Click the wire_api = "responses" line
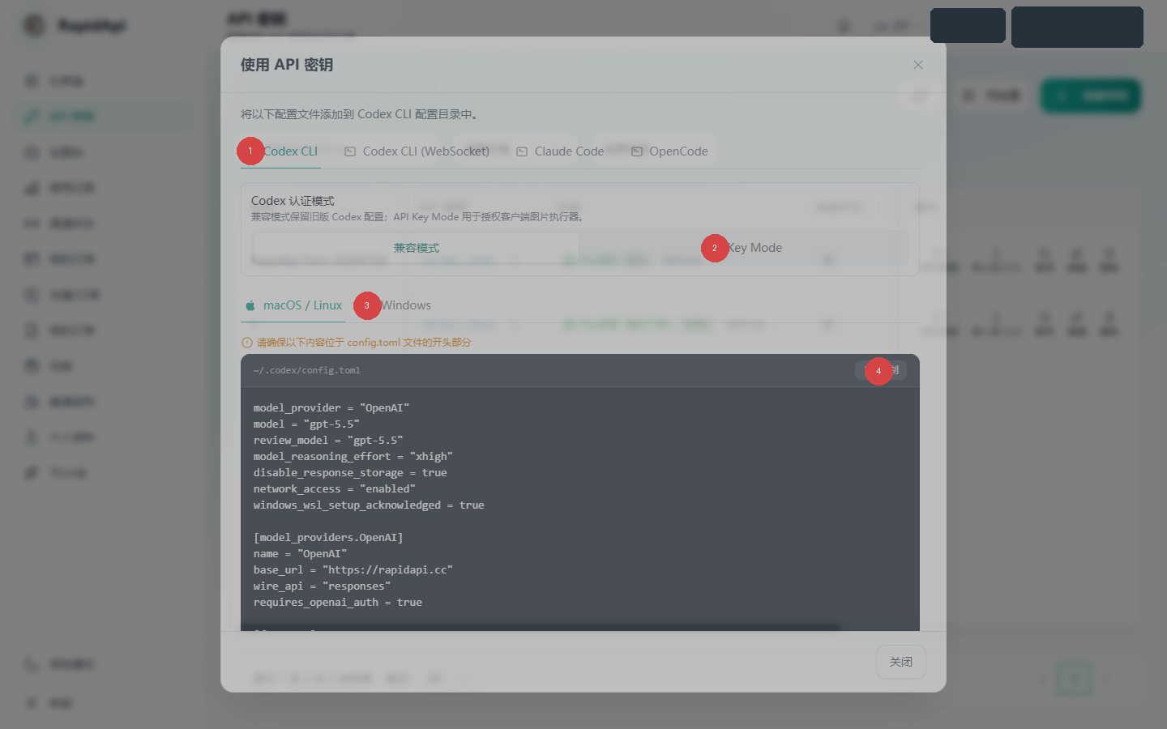Image resolution: width=1167 pixels, height=729 pixels. pyautogui.click(x=322, y=586)
